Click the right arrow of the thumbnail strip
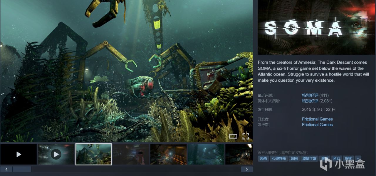 coord(247,169)
